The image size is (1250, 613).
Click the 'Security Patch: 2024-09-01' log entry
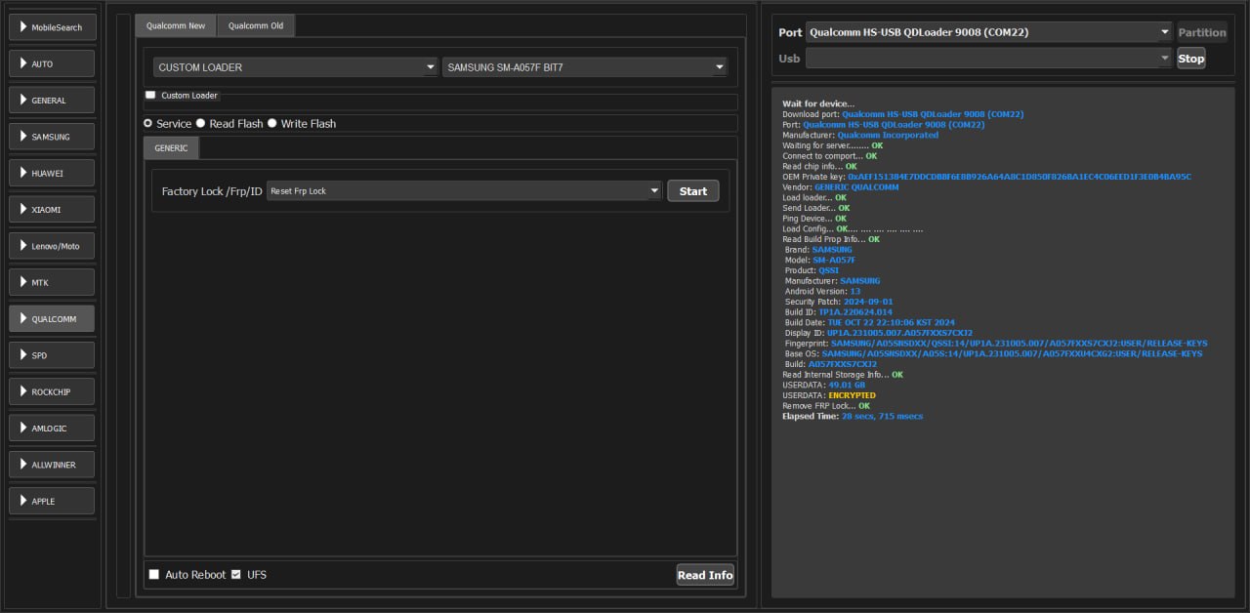click(839, 302)
